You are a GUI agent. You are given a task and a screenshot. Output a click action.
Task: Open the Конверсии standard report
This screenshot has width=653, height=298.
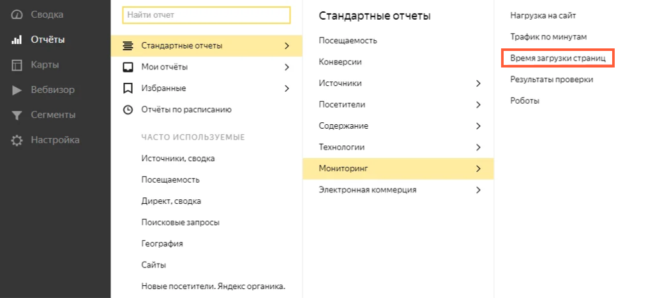tap(340, 62)
